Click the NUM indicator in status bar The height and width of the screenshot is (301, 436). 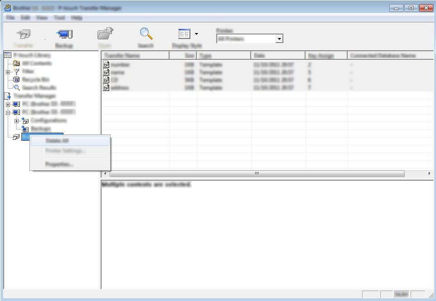401,294
